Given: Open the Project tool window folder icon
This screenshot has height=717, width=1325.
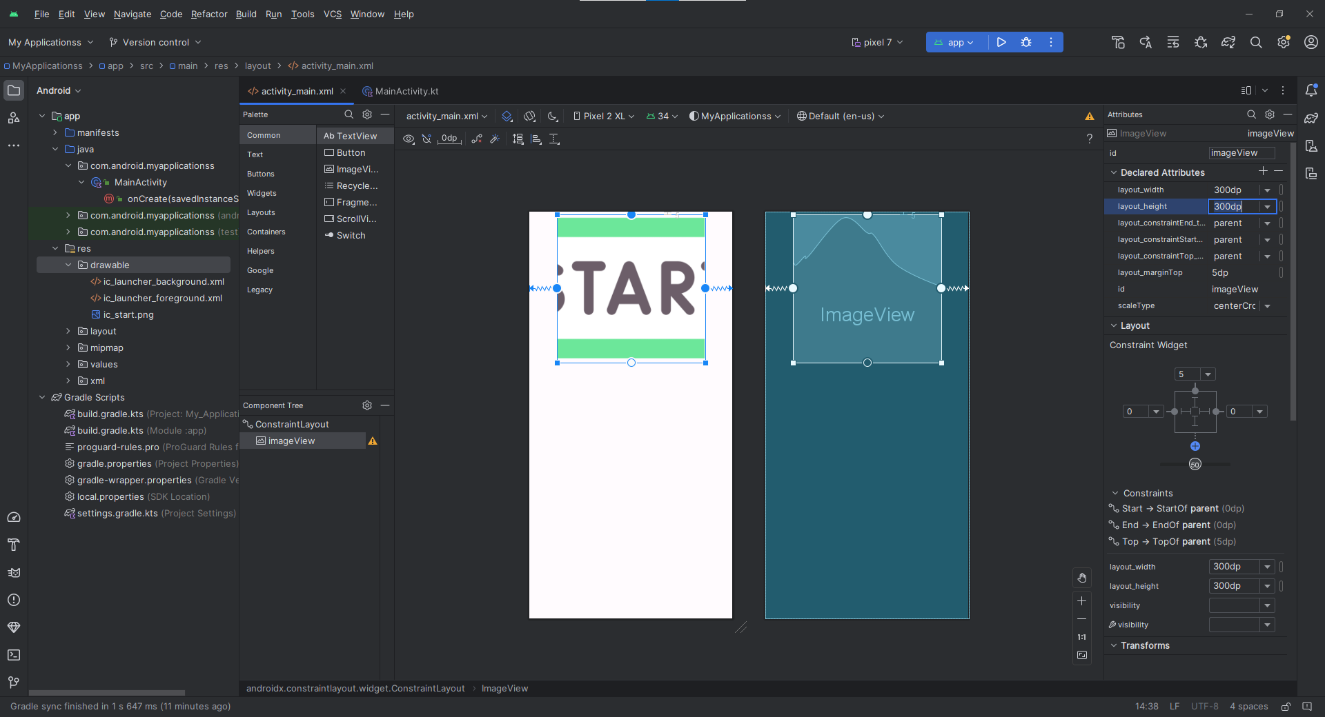Looking at the screenshot, I should (14, 90).
